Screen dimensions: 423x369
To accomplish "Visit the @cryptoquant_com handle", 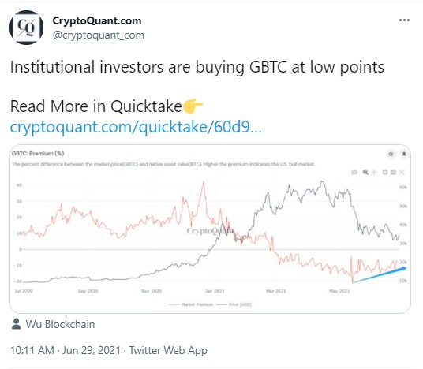I will [x=99, y=35].
